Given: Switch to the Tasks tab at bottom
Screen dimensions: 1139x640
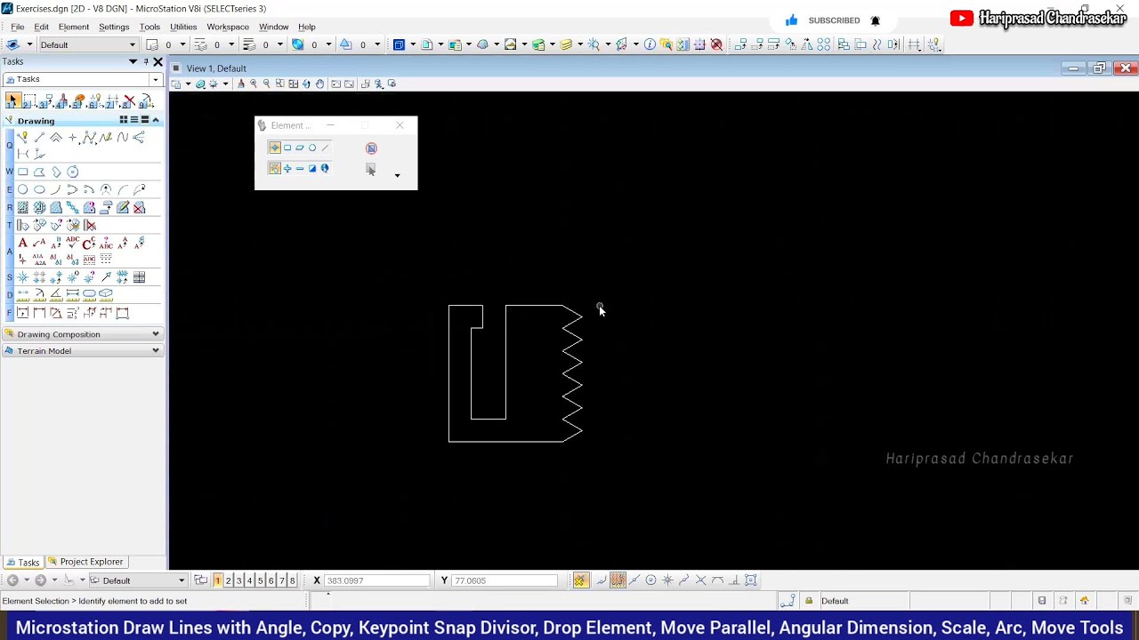Looking at the screenshot, I should click(x=23, y=562).
